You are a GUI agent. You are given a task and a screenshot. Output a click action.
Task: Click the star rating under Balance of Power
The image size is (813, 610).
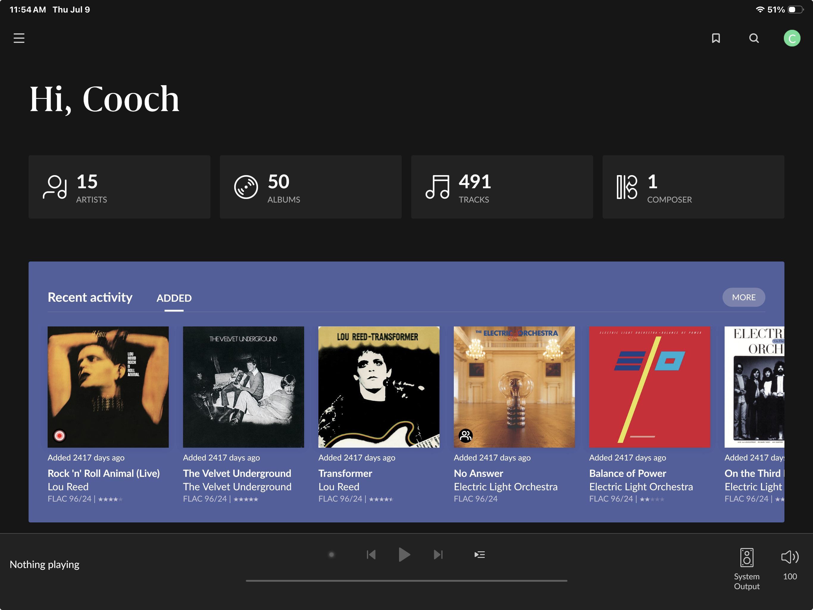point(652,499)
